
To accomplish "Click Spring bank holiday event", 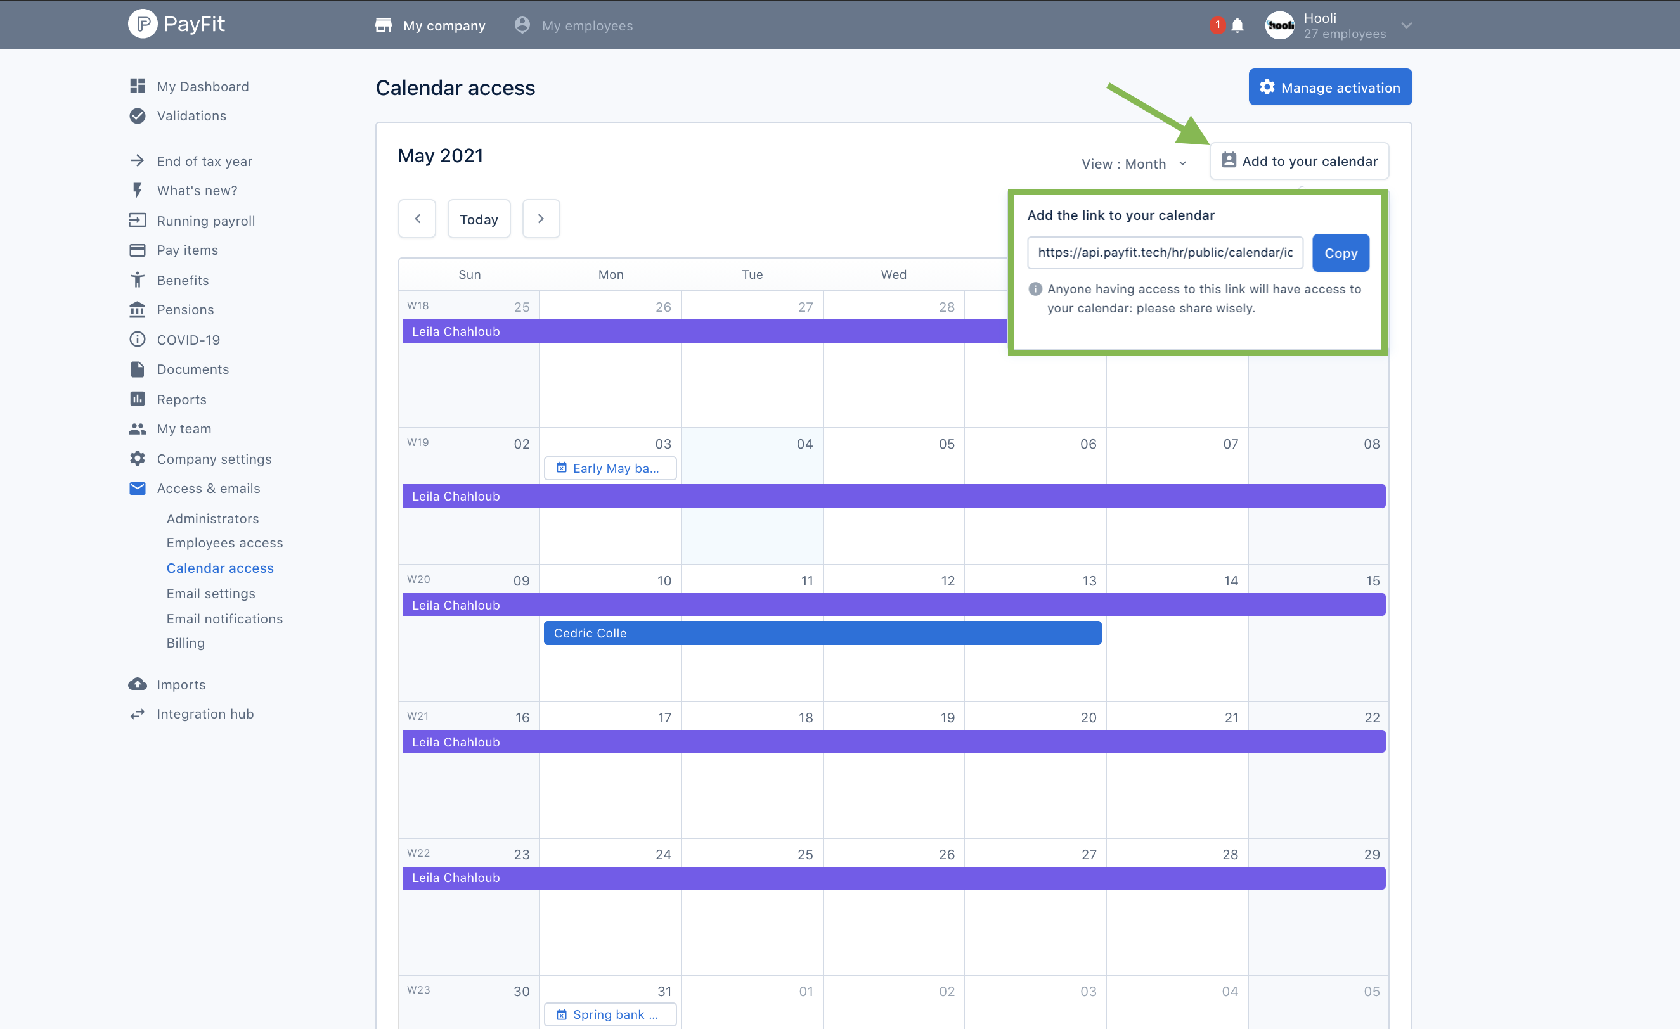I will coord(611,1014).
